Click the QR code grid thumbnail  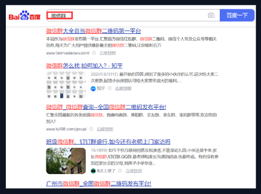pyautogui.click(x=66, y=85)
